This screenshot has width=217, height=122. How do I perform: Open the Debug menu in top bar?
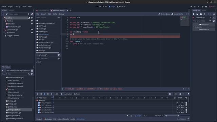click(x=17, y=6)
